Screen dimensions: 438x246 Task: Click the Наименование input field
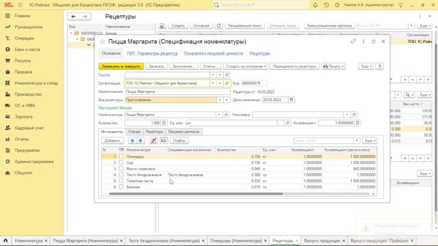[178, 92]
